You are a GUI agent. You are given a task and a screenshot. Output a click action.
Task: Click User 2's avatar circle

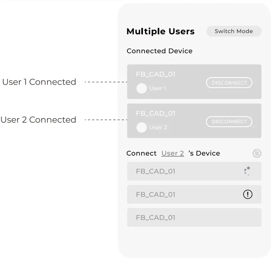[x=141, y=127]
